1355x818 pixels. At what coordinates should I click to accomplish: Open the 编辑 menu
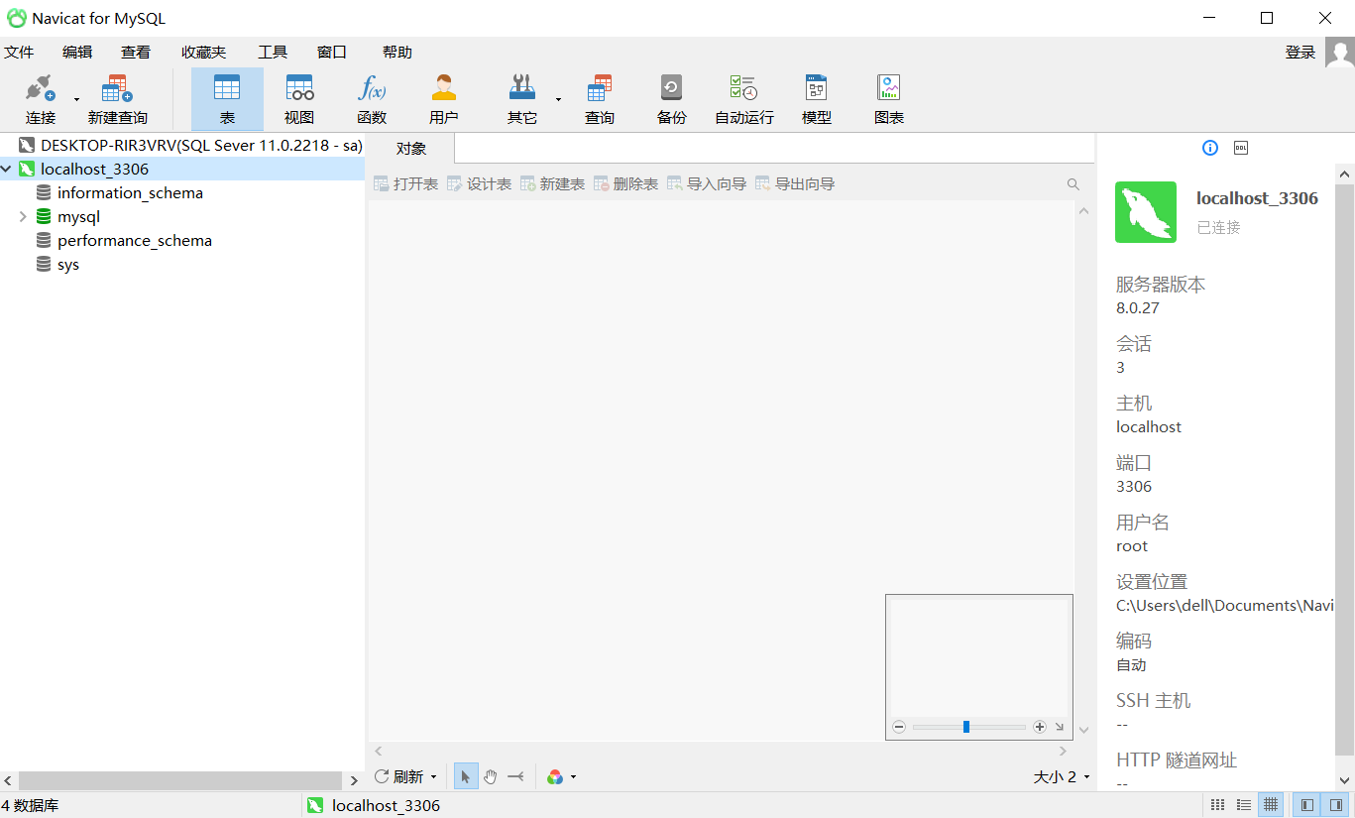tap(77, 53)
